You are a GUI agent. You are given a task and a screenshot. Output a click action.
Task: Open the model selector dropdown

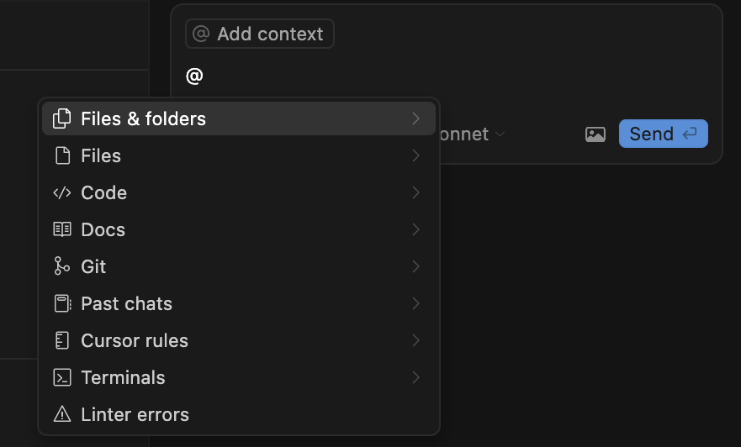[x=473, y=134]
